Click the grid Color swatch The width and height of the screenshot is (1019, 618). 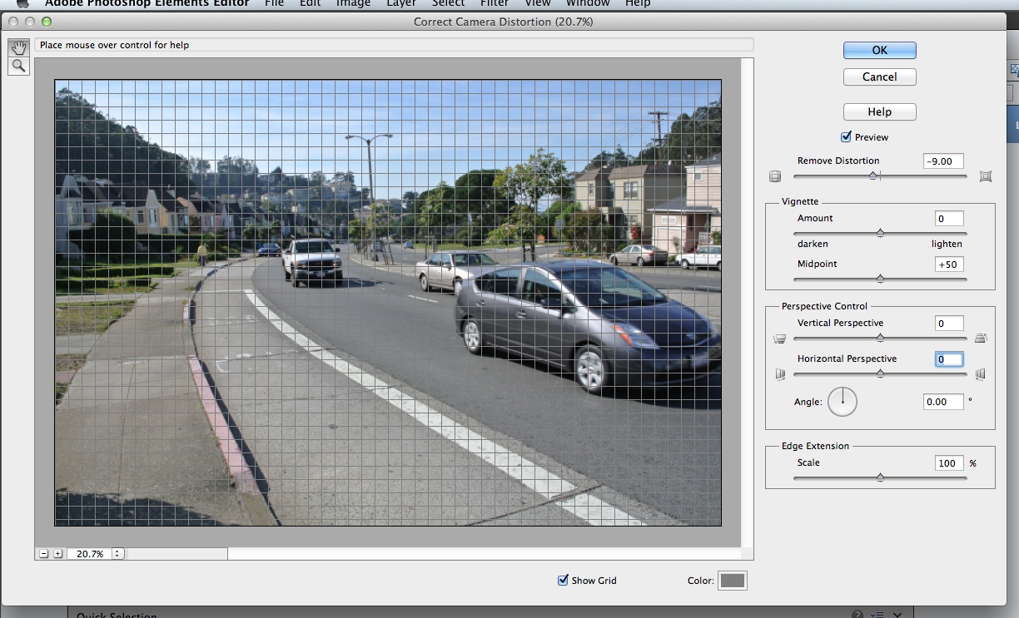click(733, 581)
